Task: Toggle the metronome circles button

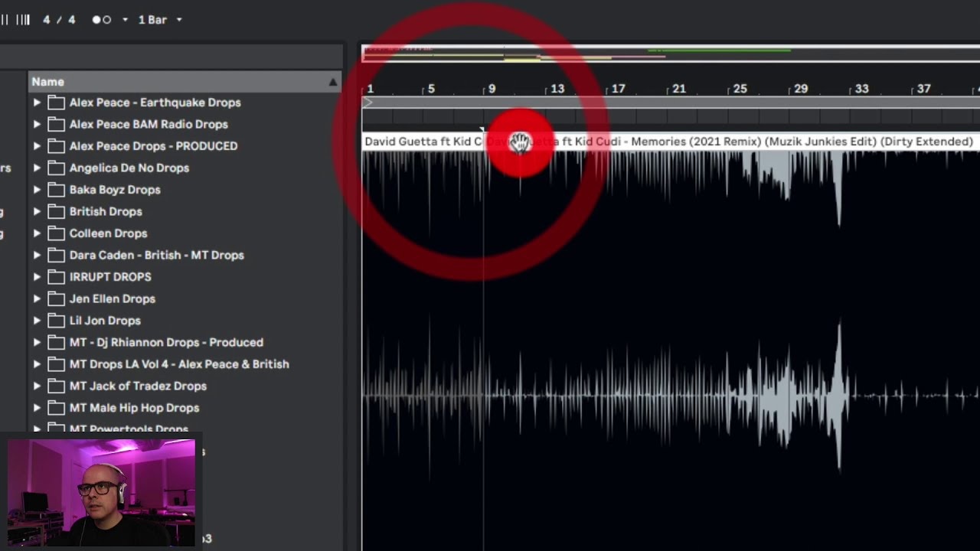Action: 102,20
